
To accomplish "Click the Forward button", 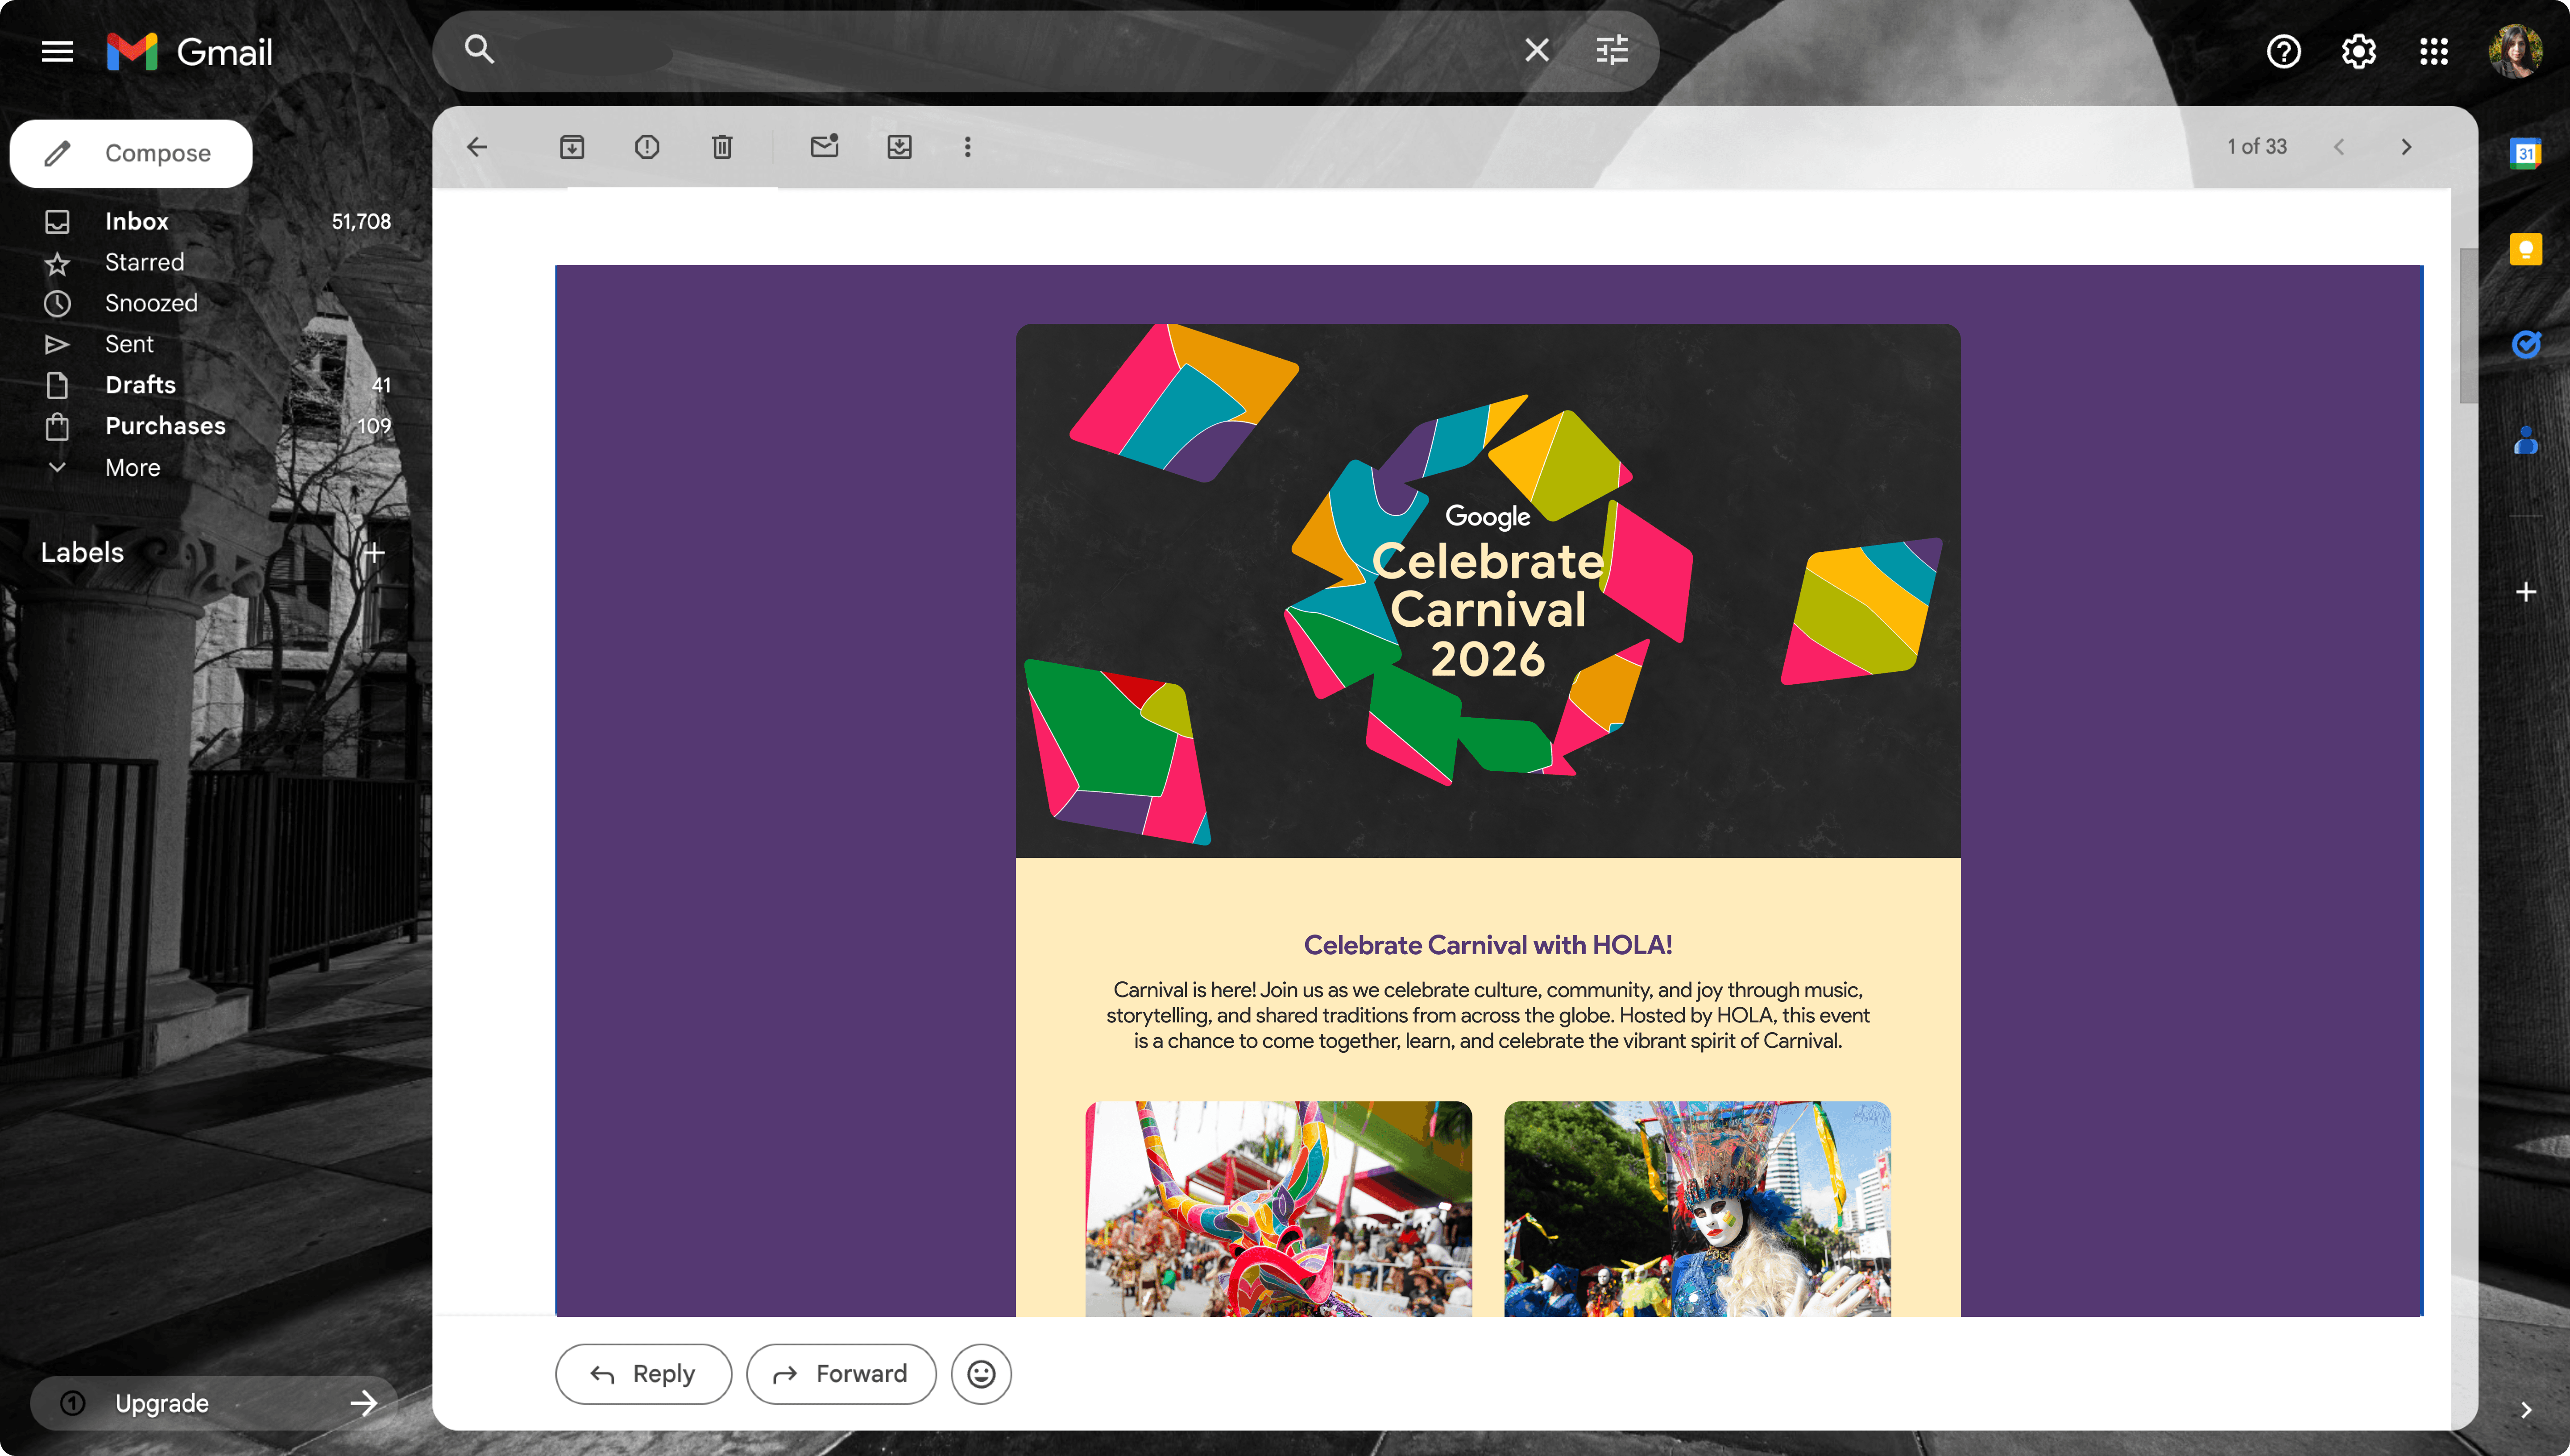I will pos(841,1374).
